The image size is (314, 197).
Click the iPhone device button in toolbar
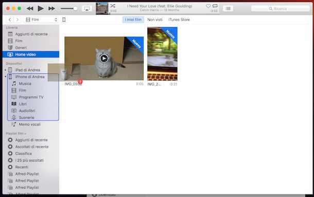click(x=64, y=19)
